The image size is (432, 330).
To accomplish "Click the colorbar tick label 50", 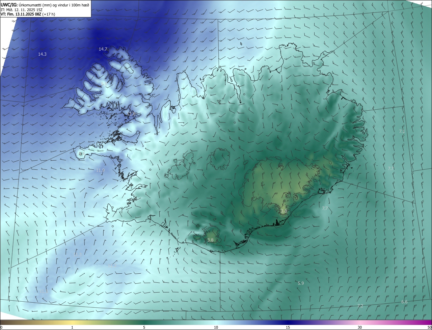I will (429, 327).
